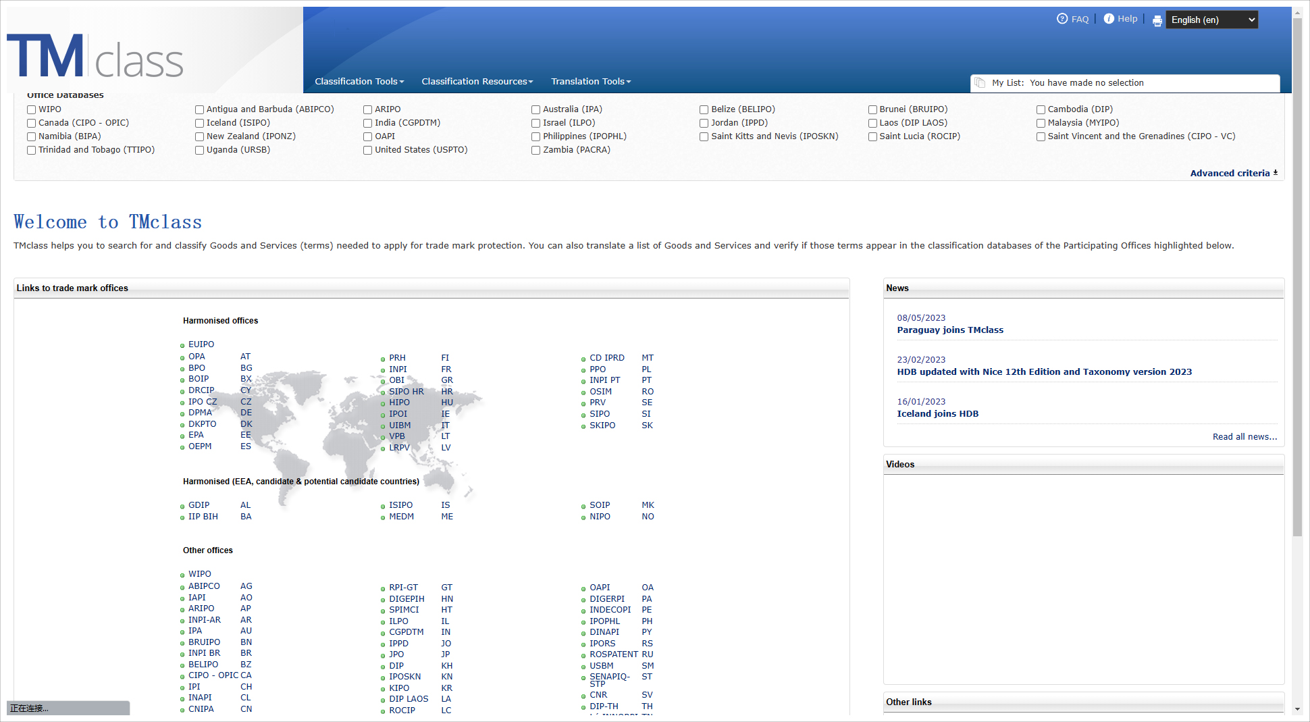Open the Classification Resources menu
The height and width of the screenshot is (722, 1310).
[477, 82]
